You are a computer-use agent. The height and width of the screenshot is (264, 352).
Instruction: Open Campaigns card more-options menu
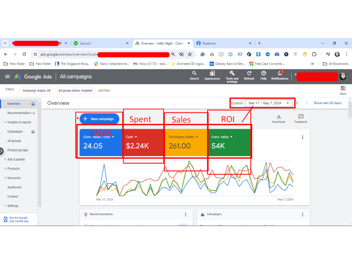[302, 214]
